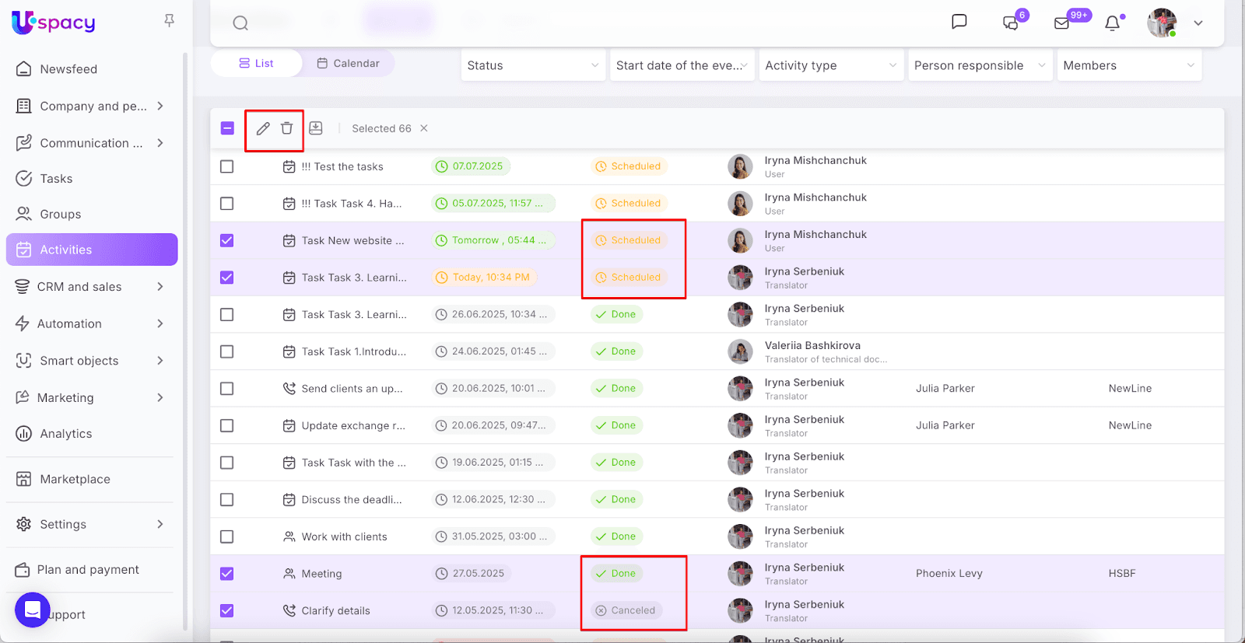Click the trash delete icon
The image size is (1245, 643).
287,128
